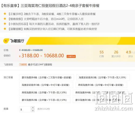Click the Fliggy duck logo icon
This screenshot has width=135, height=113.
coord(6,41)
